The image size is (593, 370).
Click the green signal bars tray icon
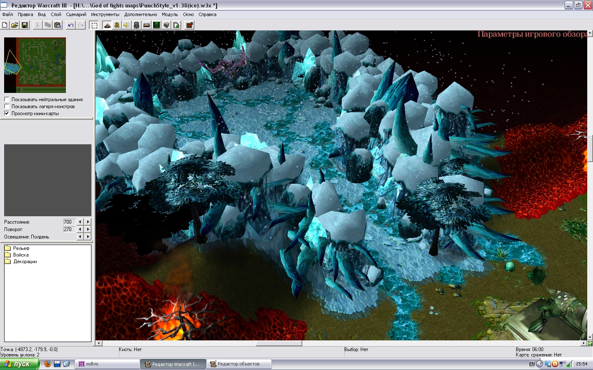point(570,364)
